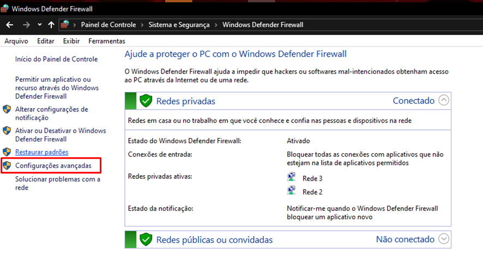Open Configurações avançadas
Viewport: 483px width, 275px height.
coord(53,165)
